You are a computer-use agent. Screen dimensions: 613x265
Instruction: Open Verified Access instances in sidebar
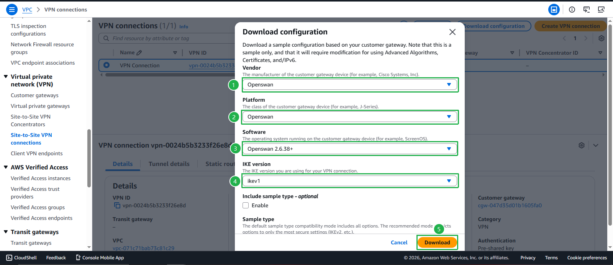click(41, 178)
